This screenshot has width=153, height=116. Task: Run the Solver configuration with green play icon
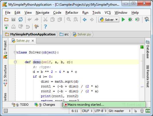[123, 20]
